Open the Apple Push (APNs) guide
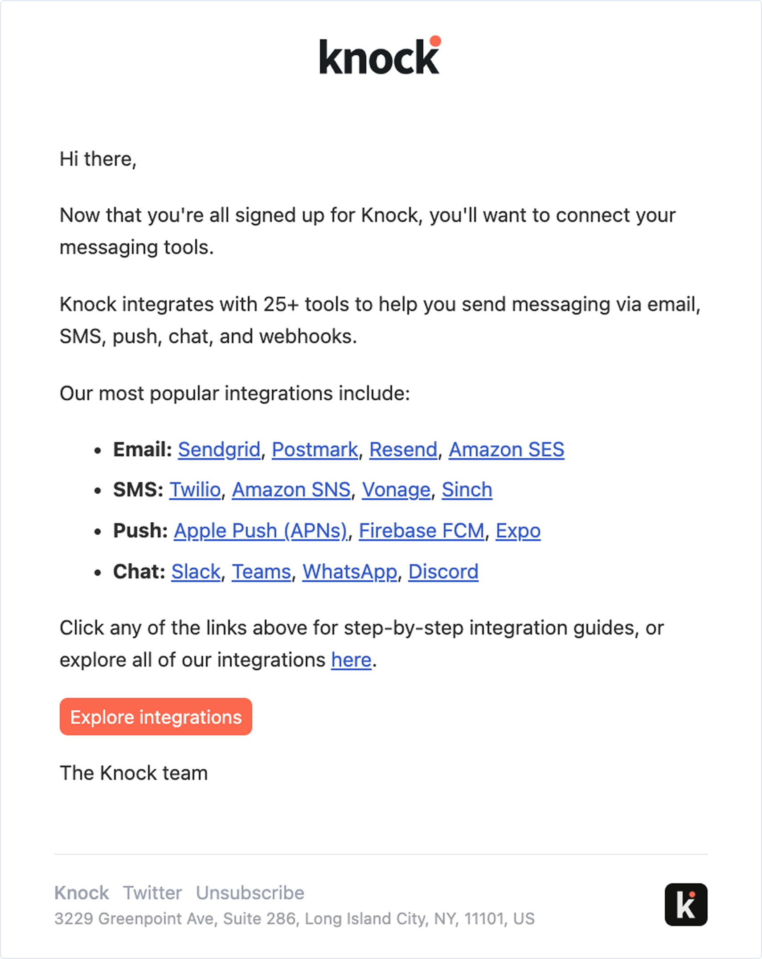This screenshot has height=959, width=762. point(261,530)
